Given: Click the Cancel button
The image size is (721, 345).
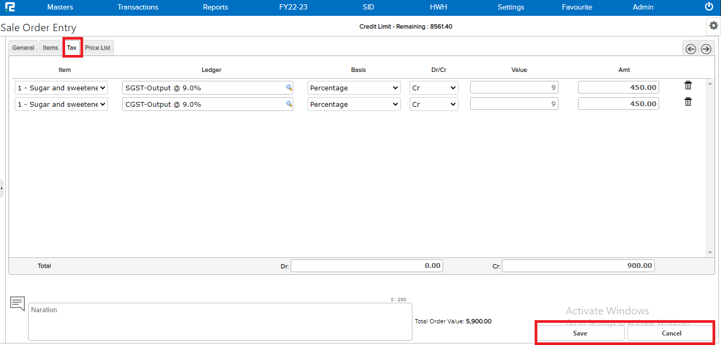Looking at the screenshot, I should (x=671, y=333).
